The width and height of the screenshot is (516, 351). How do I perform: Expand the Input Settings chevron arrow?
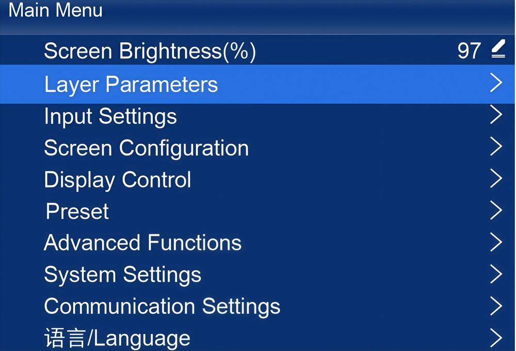point(496,115)
